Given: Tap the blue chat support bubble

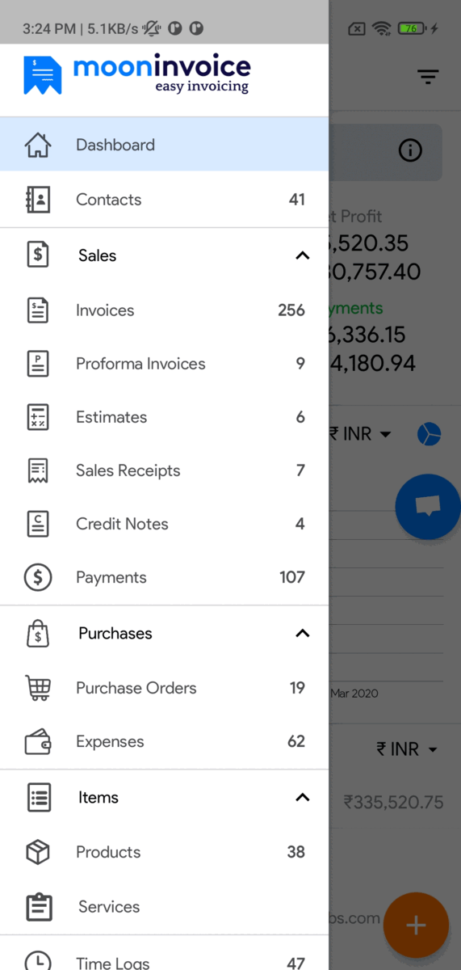Looking at the screenshot, I should [427, 507].
